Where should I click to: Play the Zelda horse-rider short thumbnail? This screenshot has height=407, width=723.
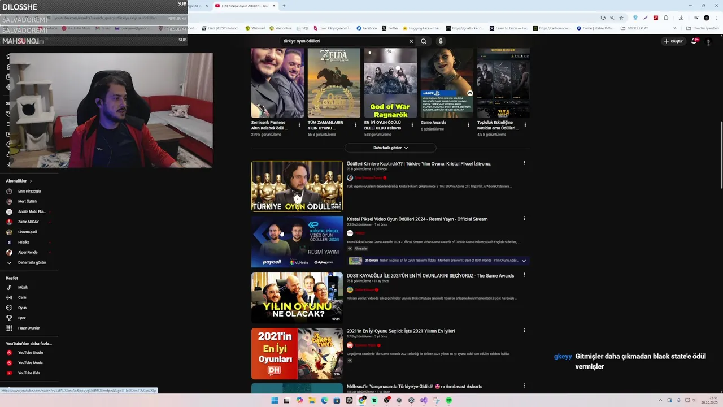[334, 83]
